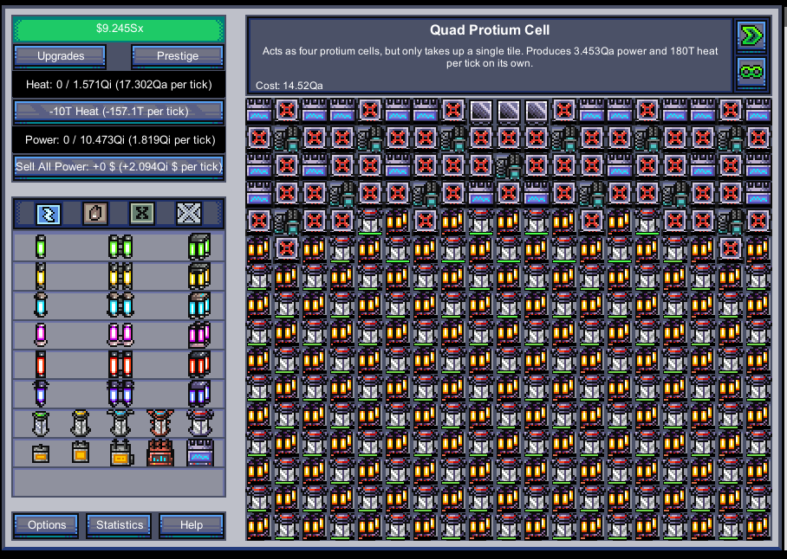Image resolution: width=787 pixels, height=559 pixels.
Task: Select the green-topped neutron reflector
Action: [x=41, y=423]
